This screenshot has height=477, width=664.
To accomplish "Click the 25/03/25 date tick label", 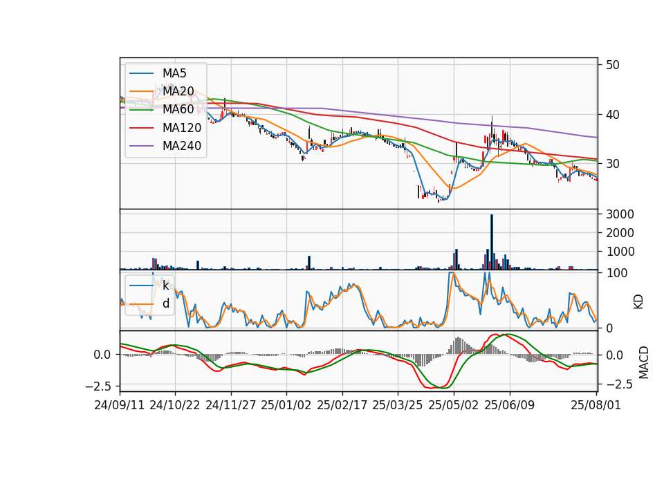I will 398,405.
